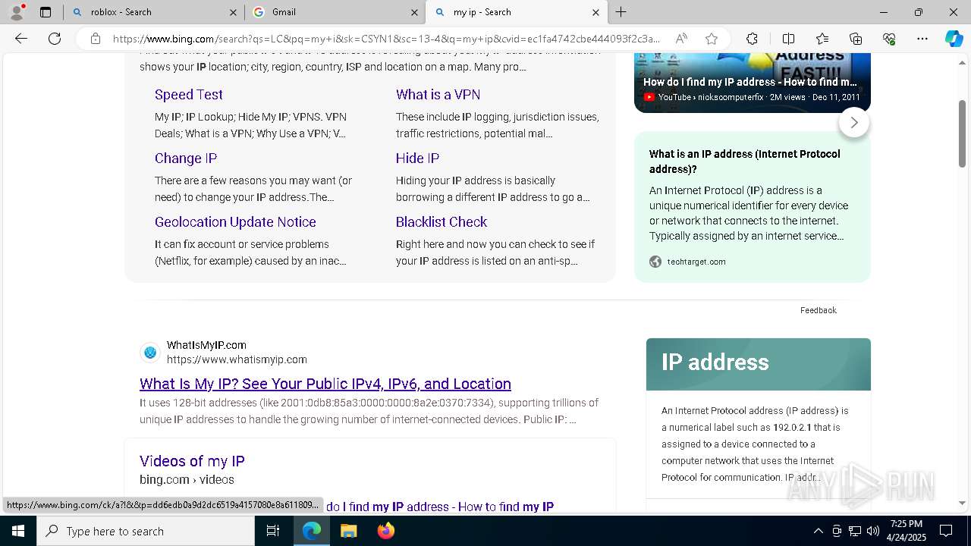Select the my ip - Search tab
This screenshot has height=546, width=971.
pyautogui.click(x=516, y=12)
